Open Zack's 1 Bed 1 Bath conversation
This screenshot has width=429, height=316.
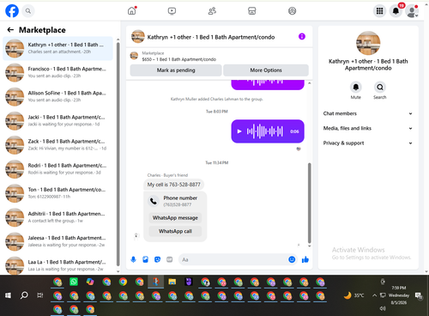[57, 145]
